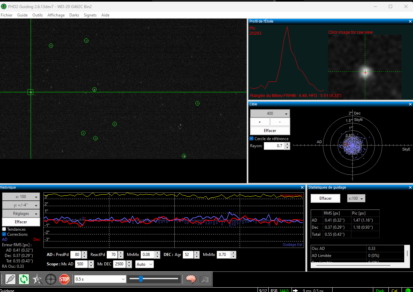
Task: Disable Cercle de référence checkbox
Action: tap(251, 138)
